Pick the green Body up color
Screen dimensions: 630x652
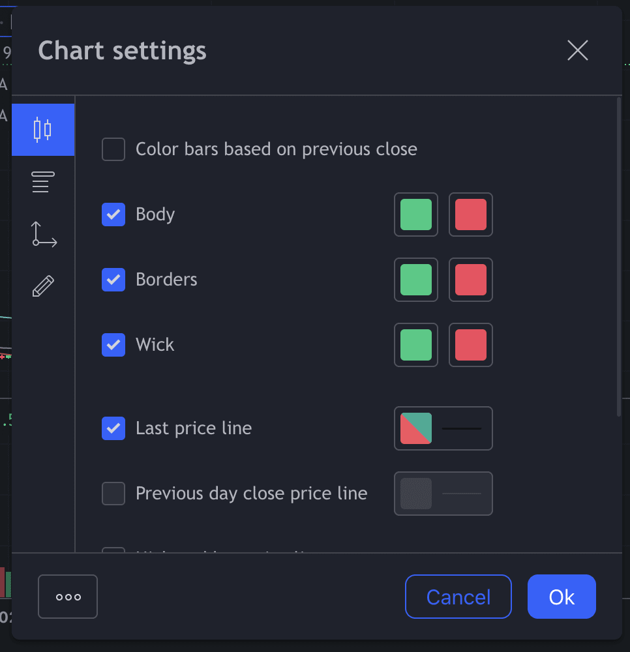pos(416,215)
